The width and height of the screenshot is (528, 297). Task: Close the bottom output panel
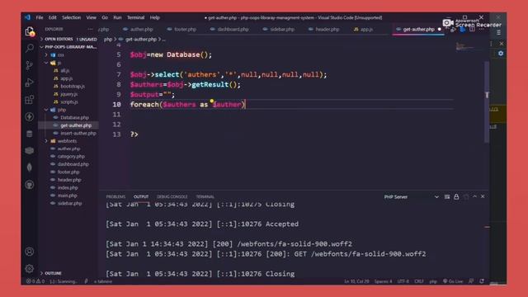(x=483, y=196)
